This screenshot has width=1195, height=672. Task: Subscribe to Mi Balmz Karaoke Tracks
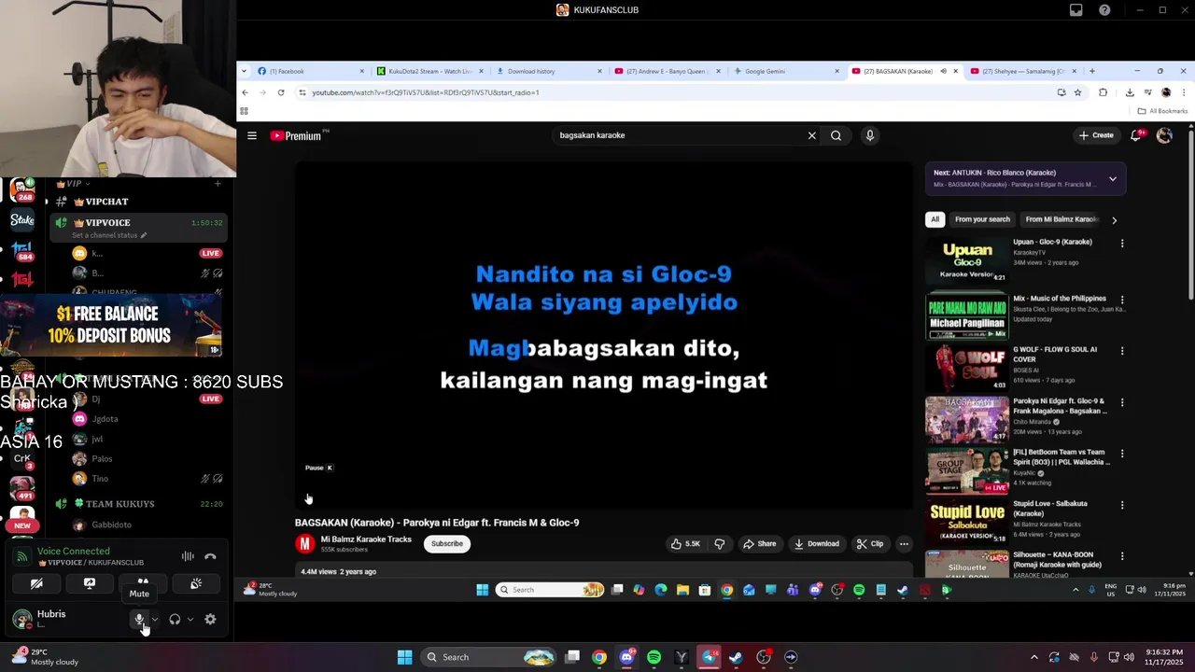pyautogui.click(x=446, y=544)
